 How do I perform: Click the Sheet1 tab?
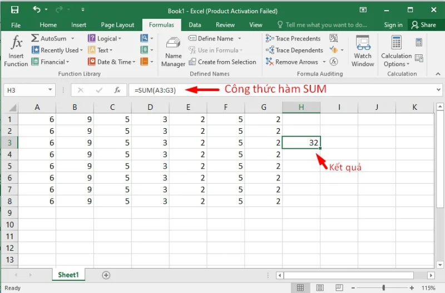coord(68,275)
